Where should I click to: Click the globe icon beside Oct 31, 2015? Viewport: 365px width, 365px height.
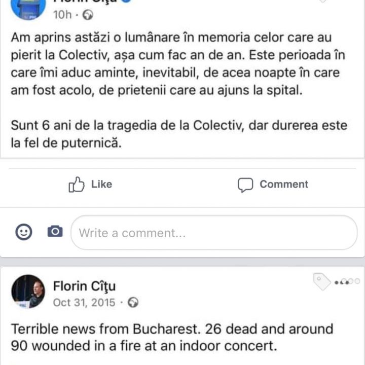pyautogui.click(x=133, y=303)
